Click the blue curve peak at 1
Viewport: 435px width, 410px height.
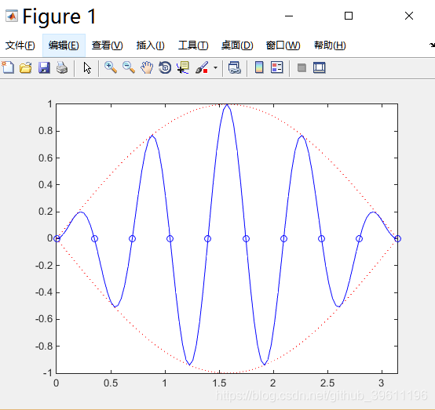(227, 105)
